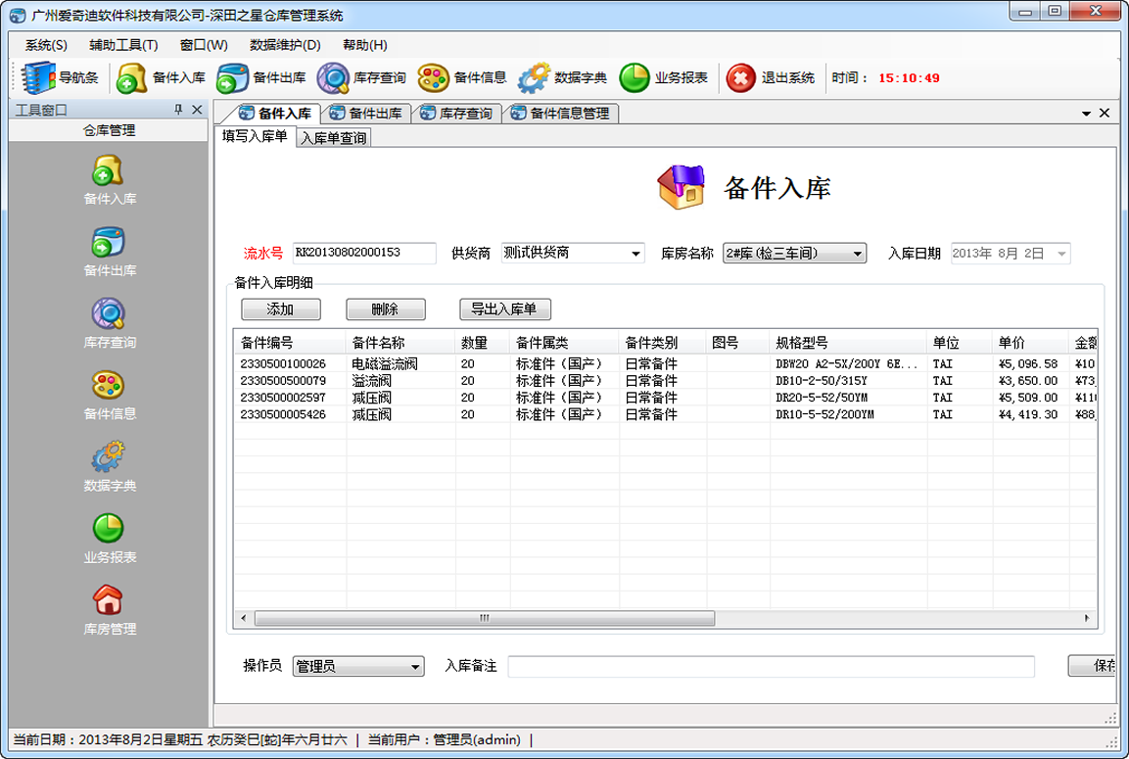Screen dimensions: 1129x759
Task: Click the 数据字典 gear icon in toolbar
Action: [x=534, y=78]
